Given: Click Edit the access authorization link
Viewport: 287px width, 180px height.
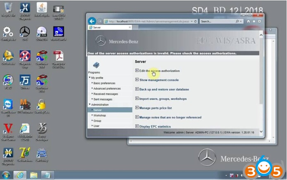Looking at the screenshot, I should pyautogui.click(x=159, y=71).
